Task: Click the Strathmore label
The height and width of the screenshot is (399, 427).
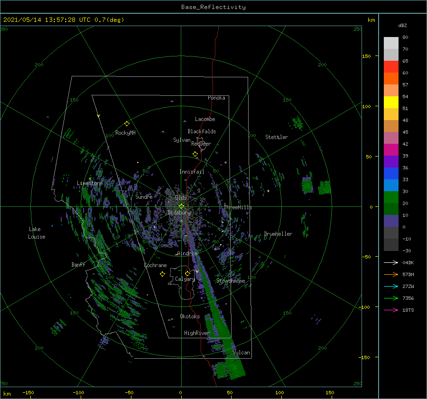Action: tap(231, 281)
